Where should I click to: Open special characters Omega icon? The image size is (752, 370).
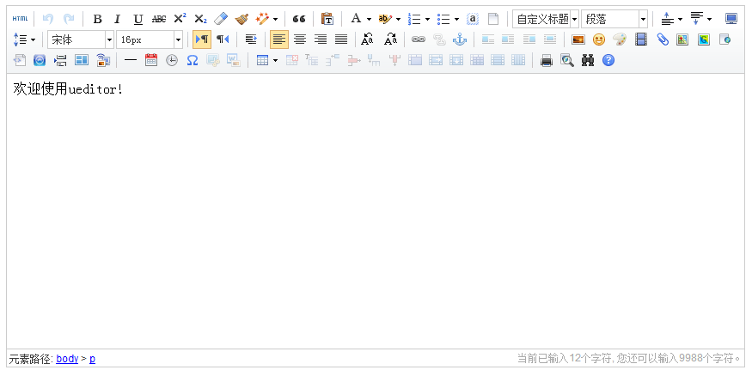[193, 60]
